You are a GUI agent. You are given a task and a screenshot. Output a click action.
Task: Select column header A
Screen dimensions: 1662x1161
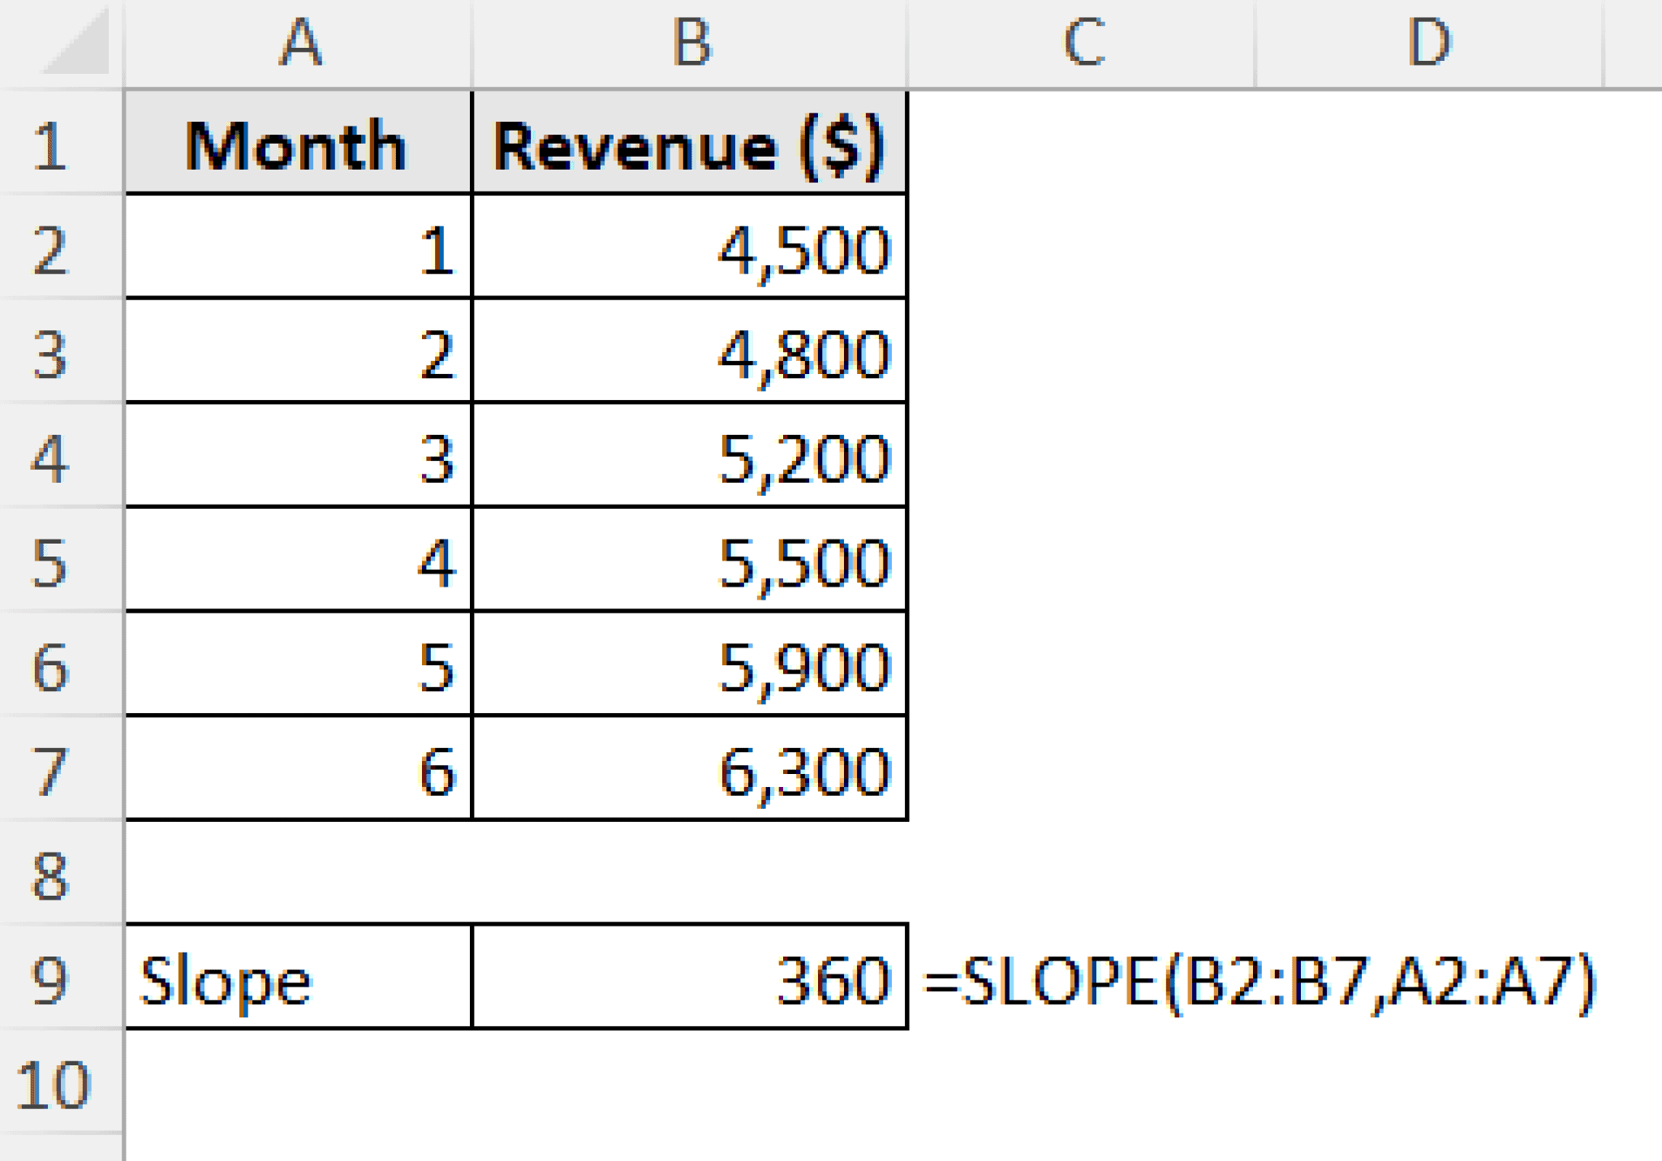click(300, 41)
